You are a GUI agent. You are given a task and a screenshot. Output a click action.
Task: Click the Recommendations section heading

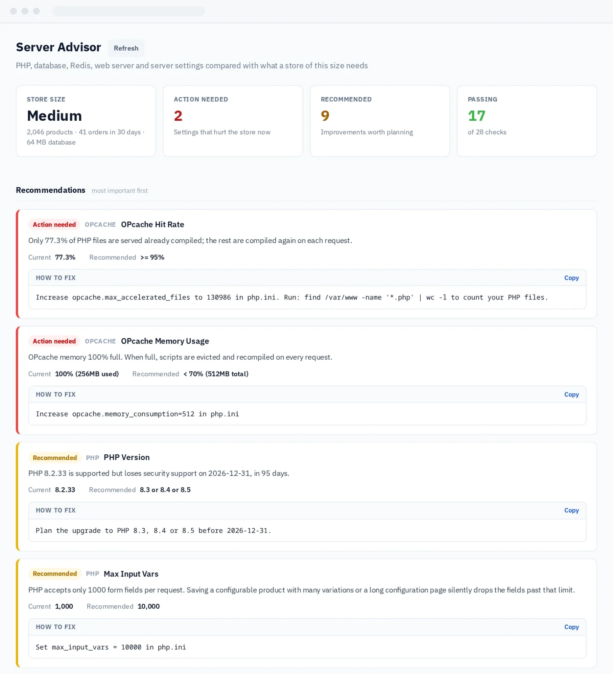(x=51, y=190)
